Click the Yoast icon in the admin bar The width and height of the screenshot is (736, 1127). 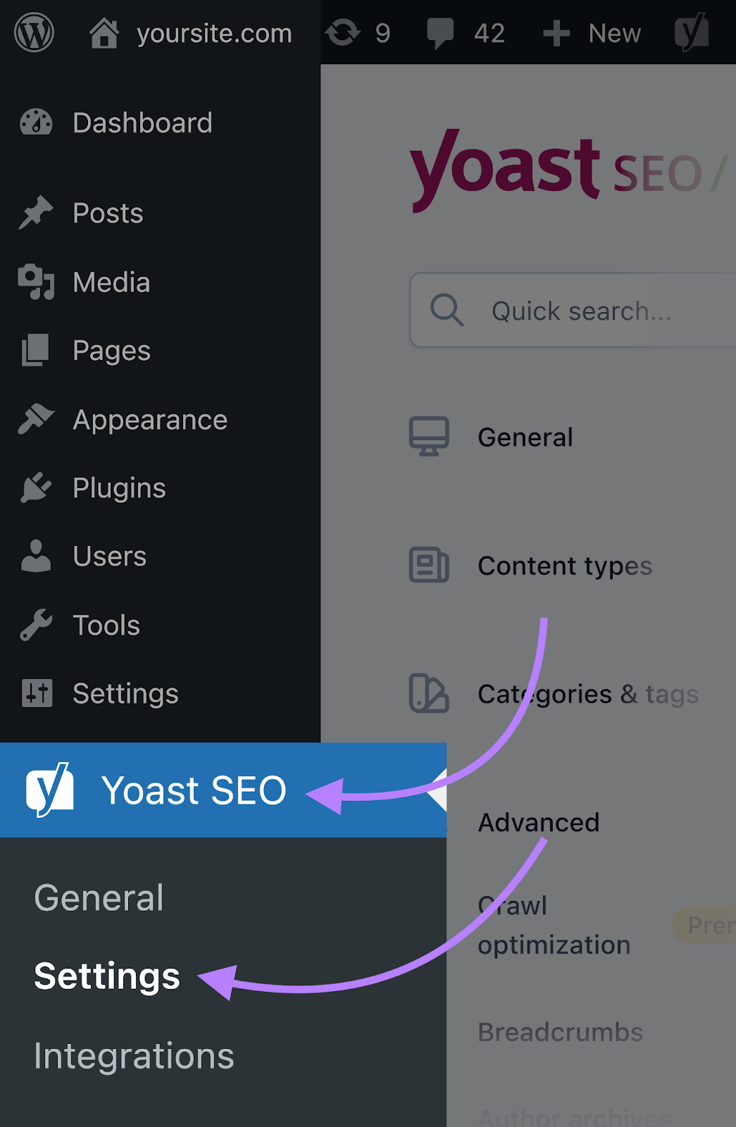pyautogui.click(x=692, y=32)
